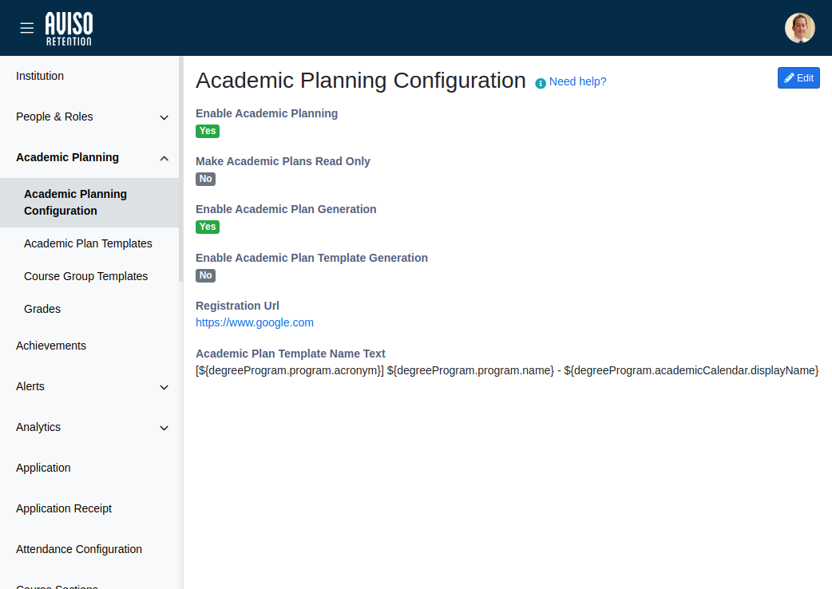This screenshot has height=589, width=832.
Task: Click the Edit button
Action: (x=798, y=77)
